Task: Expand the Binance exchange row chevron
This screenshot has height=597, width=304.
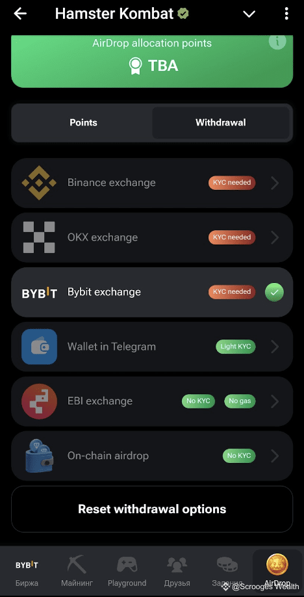Action: 275,183
